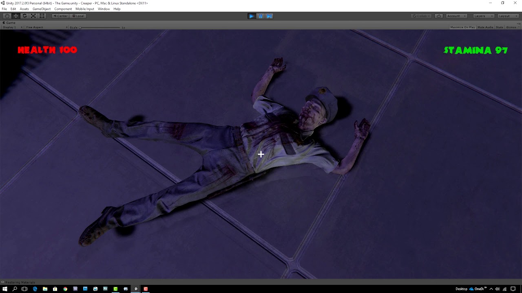Click the white crosshair in game view

coord(261,154)
